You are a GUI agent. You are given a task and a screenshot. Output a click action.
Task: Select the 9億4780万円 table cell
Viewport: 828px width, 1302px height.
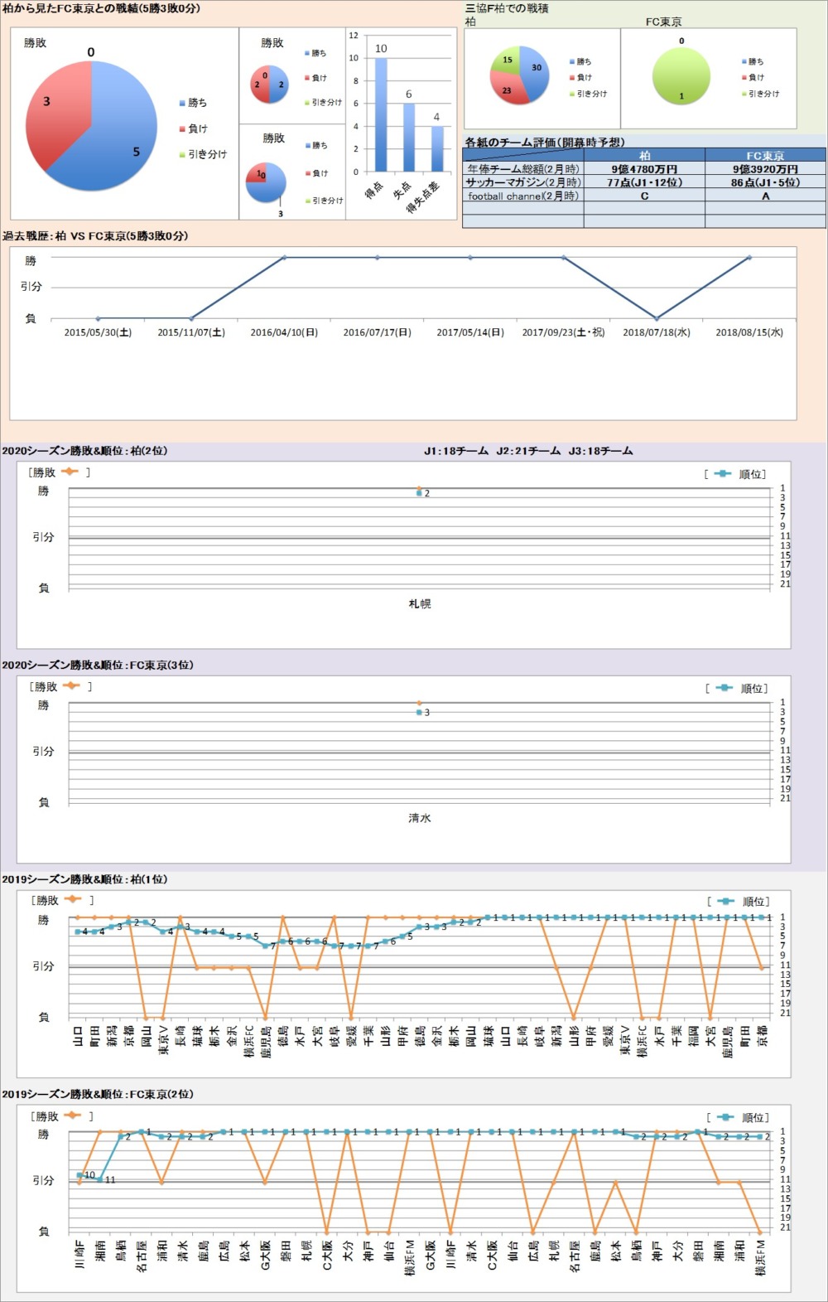coord(644,169)
